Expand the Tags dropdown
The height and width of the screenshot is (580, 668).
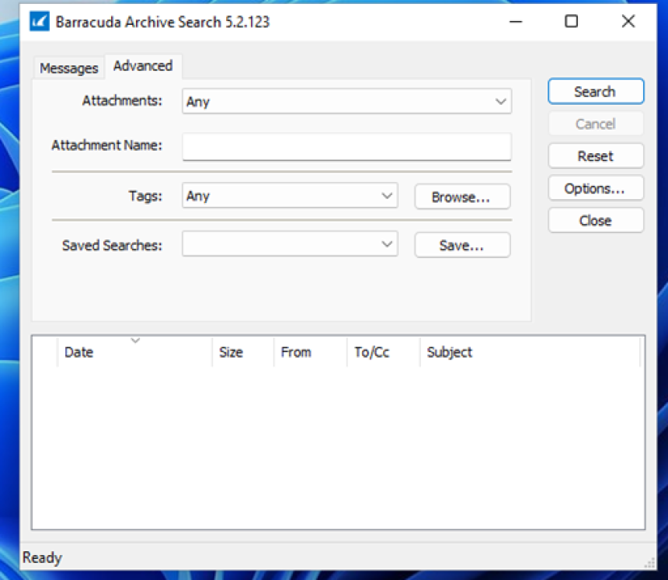click(290, 196)
